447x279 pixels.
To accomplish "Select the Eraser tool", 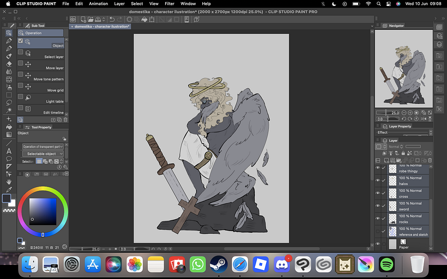I will [9, 64].
